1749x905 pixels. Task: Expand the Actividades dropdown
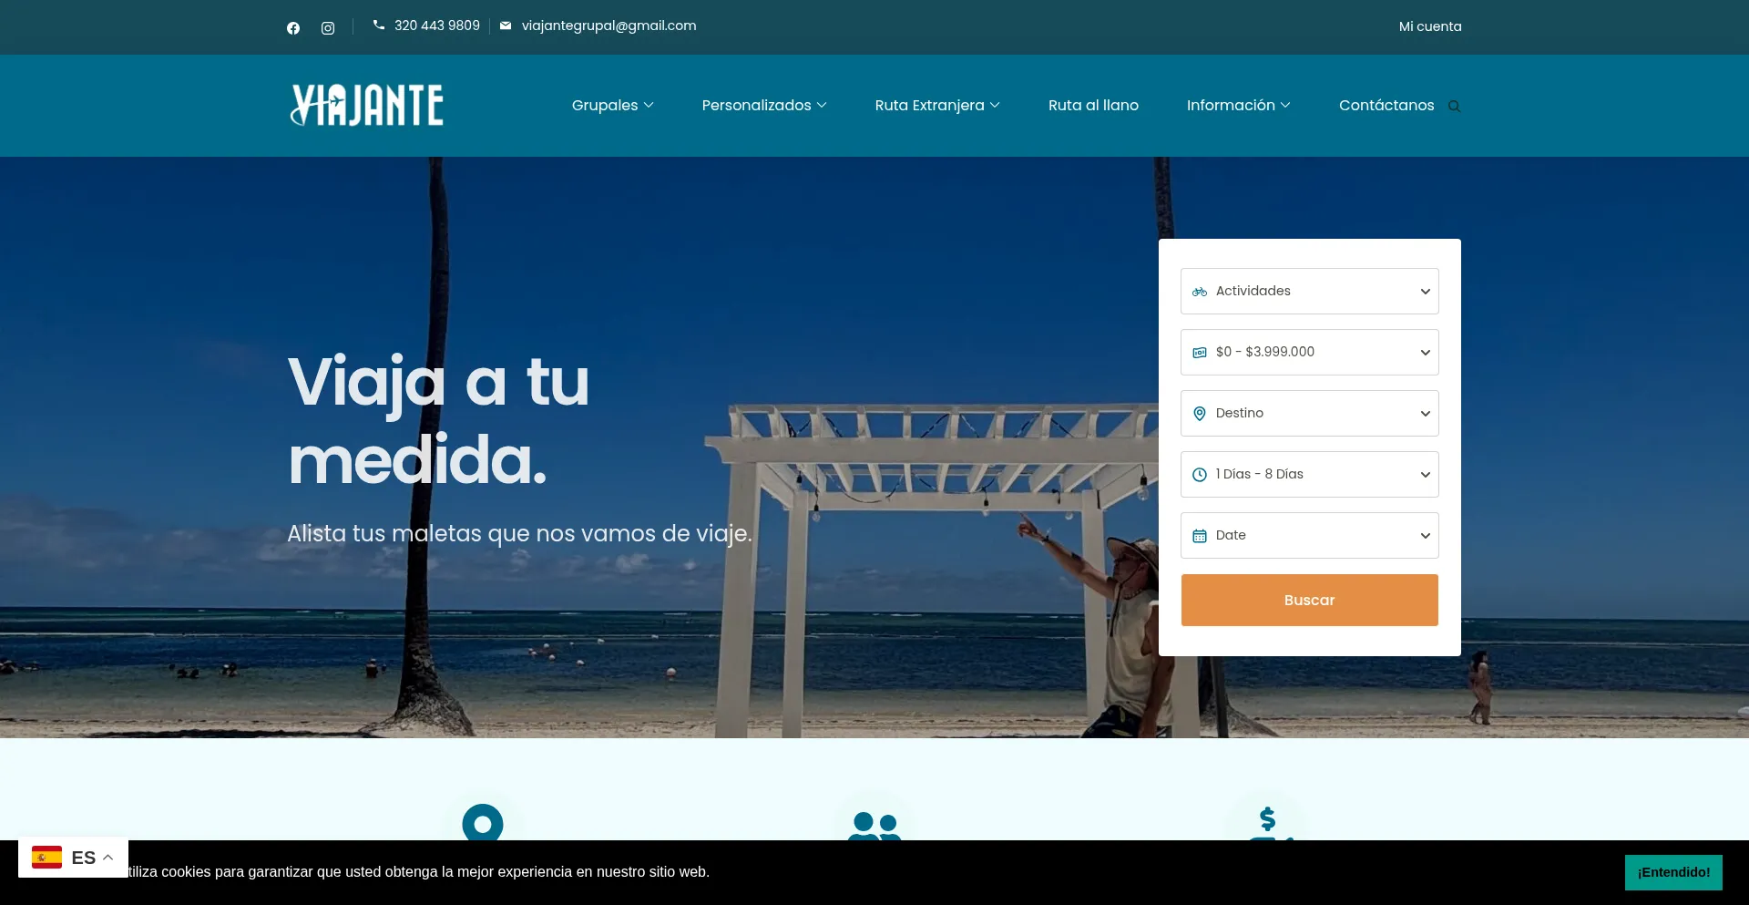pyautogui.click(x=1309, y=291)
